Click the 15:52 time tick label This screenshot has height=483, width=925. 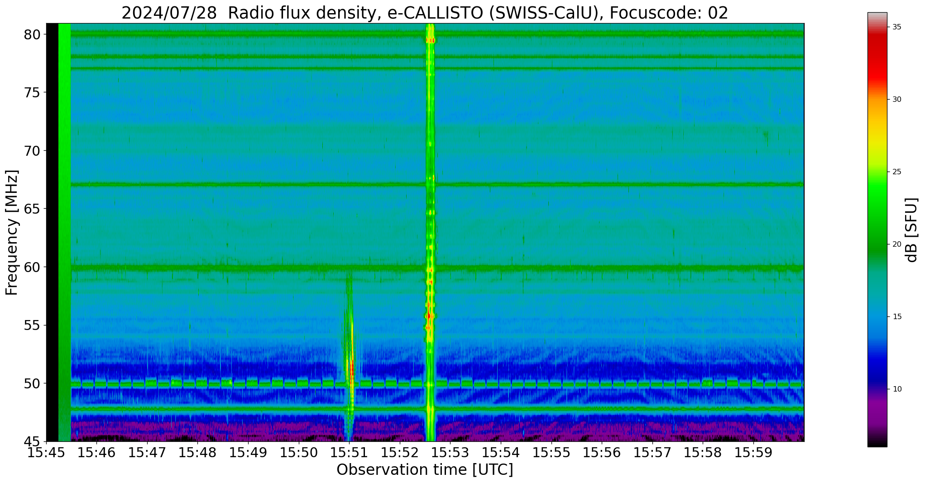tap(400, 452)
